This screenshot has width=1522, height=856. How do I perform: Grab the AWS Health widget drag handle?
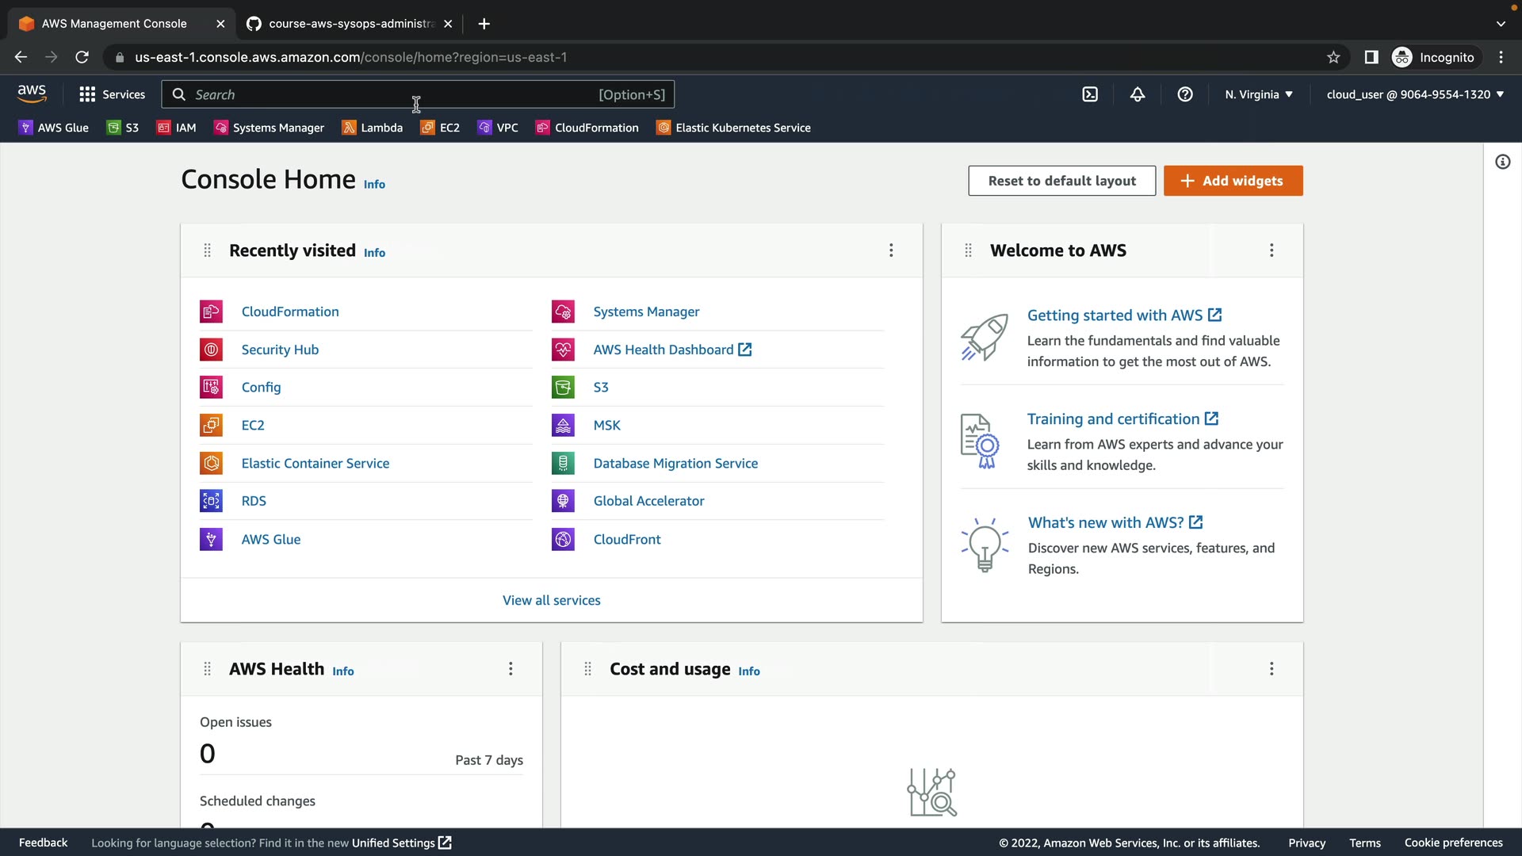click(x=208, y=669)
